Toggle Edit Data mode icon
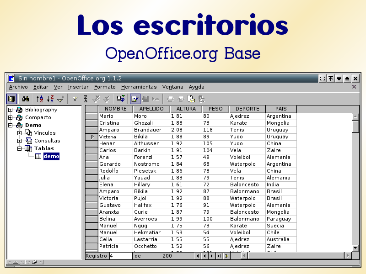This screenshot has height=274, width=366. pos(135,99)
